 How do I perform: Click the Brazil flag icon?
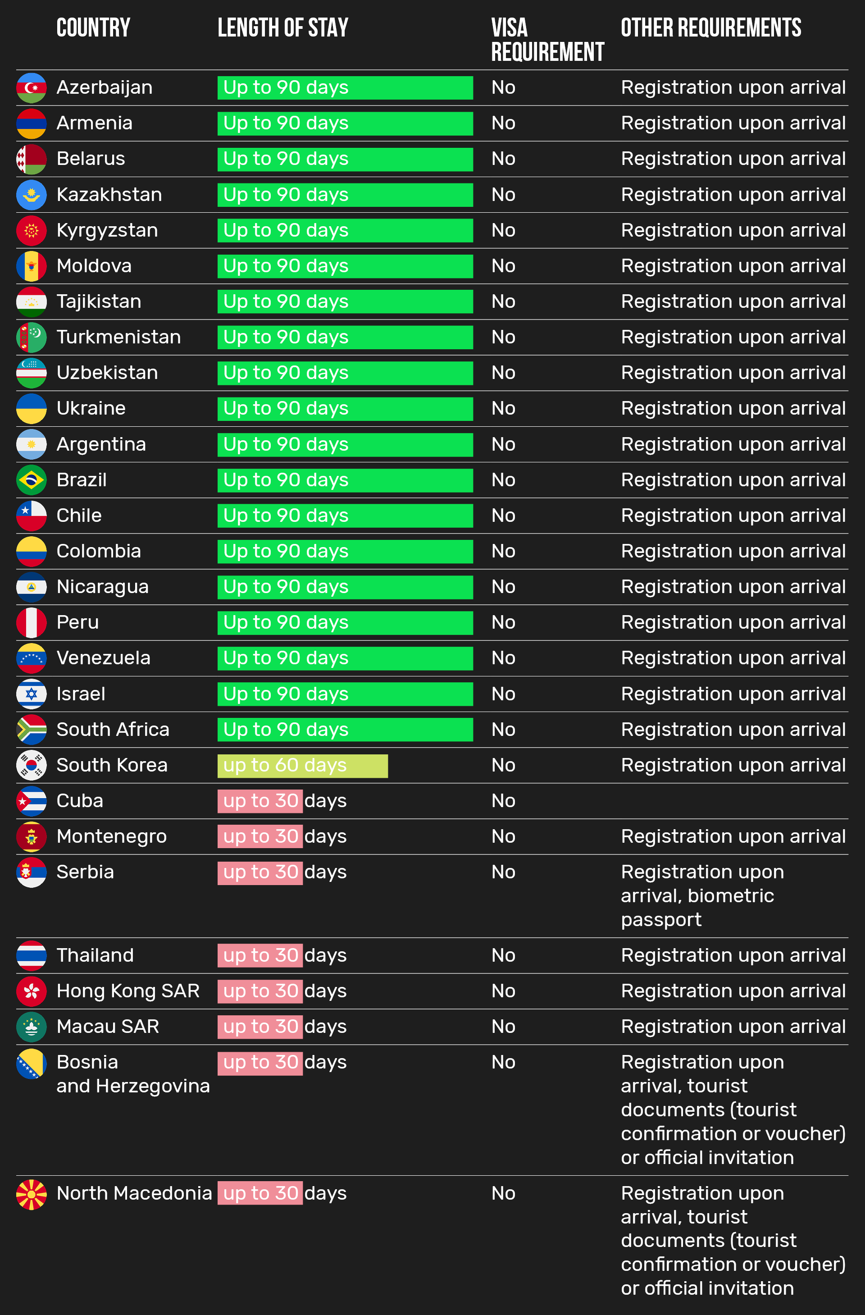(x=32, y=480)
